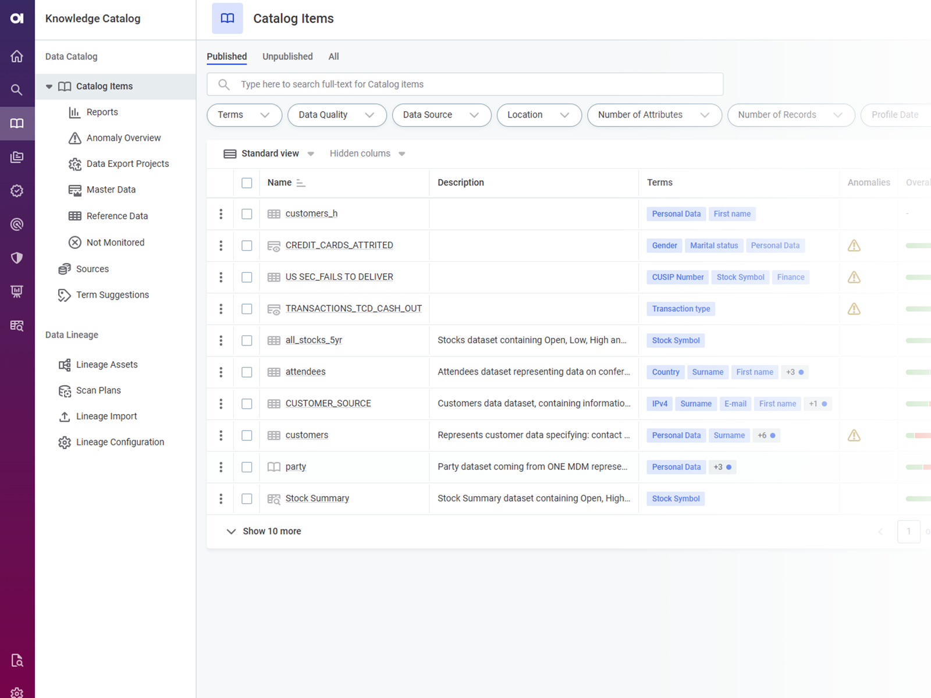Image resolution: width=931 pixels, height=698 pixels.
Task: Click the full-text catalog search field
Action: [465, 84]
